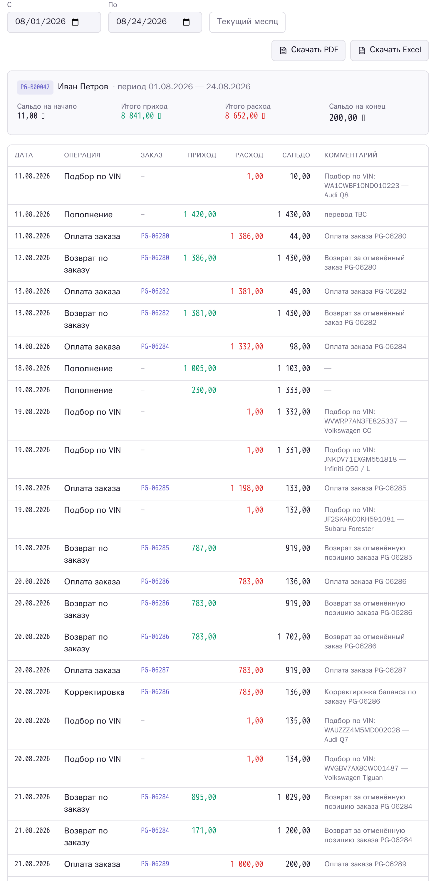
Task: Click the ОПЕРАЦИЯ column header
Action: click(82, 155)
